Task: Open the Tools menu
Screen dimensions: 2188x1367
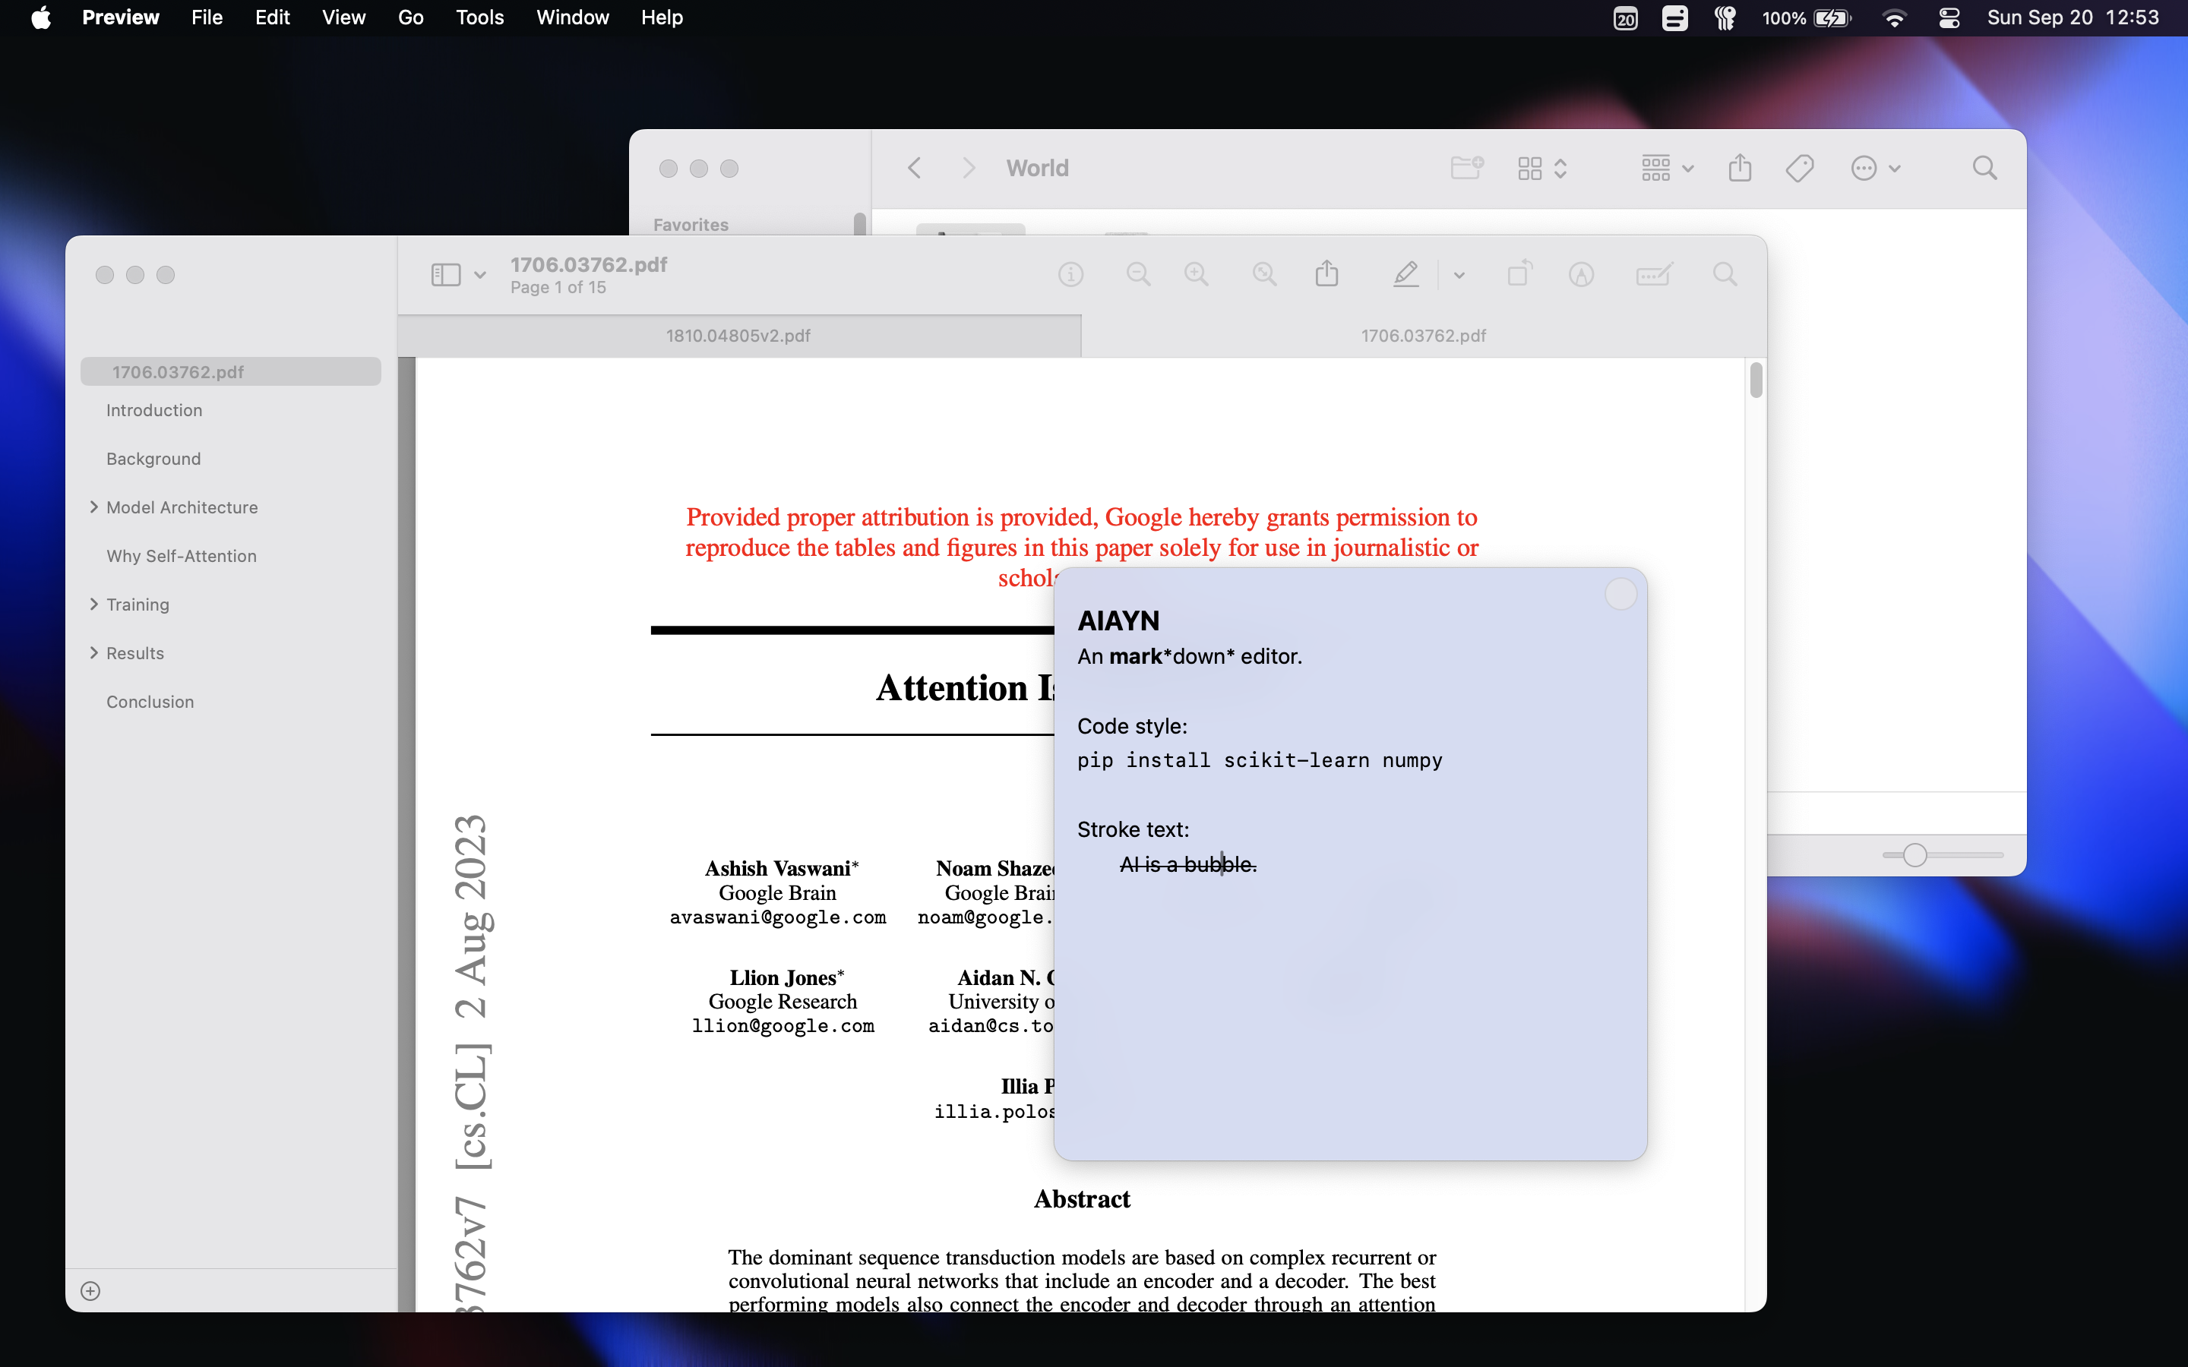Action: (479, 17)
